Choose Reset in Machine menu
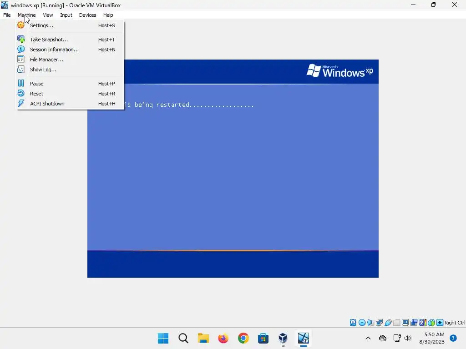This screenshot has width=466, height=349. click(70, 94)
